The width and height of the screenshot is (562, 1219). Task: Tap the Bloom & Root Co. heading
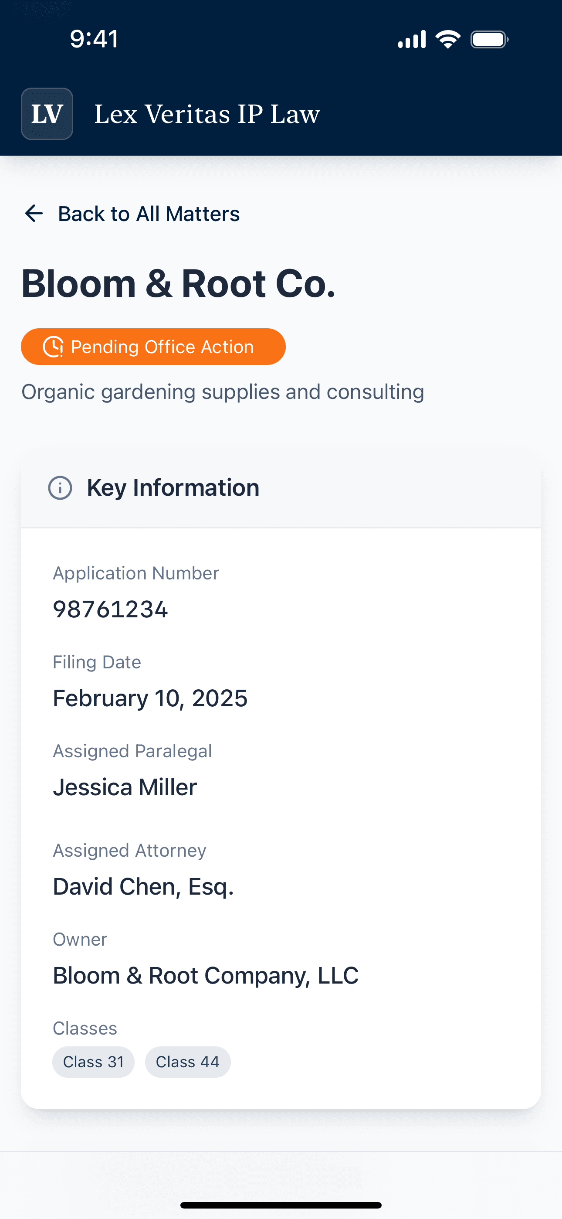click(178, 283)
